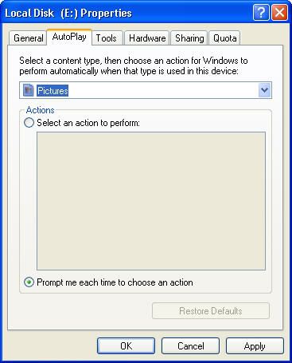Image resolution: width=292 pixels, height=363 pixels.
Task: Close the Local Disk Properties dialog
Action: [279, 13]
